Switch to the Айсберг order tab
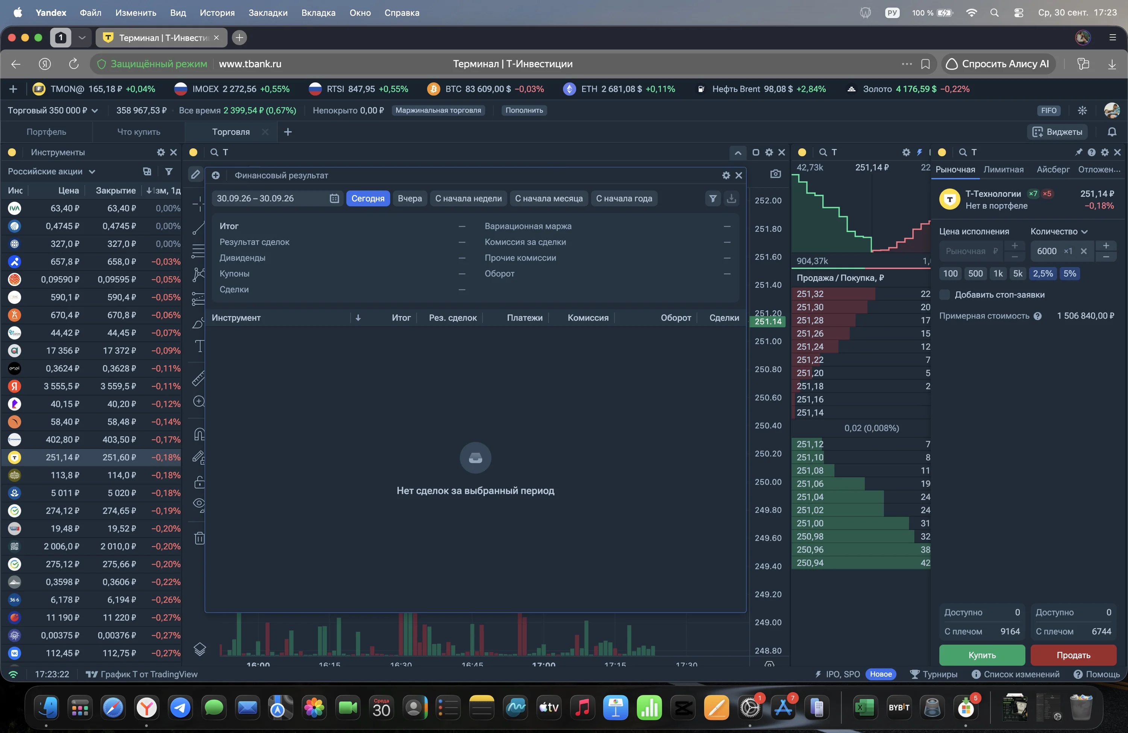The height and width of the screenshot is (733, 1128). click(x=1053, y=169)
